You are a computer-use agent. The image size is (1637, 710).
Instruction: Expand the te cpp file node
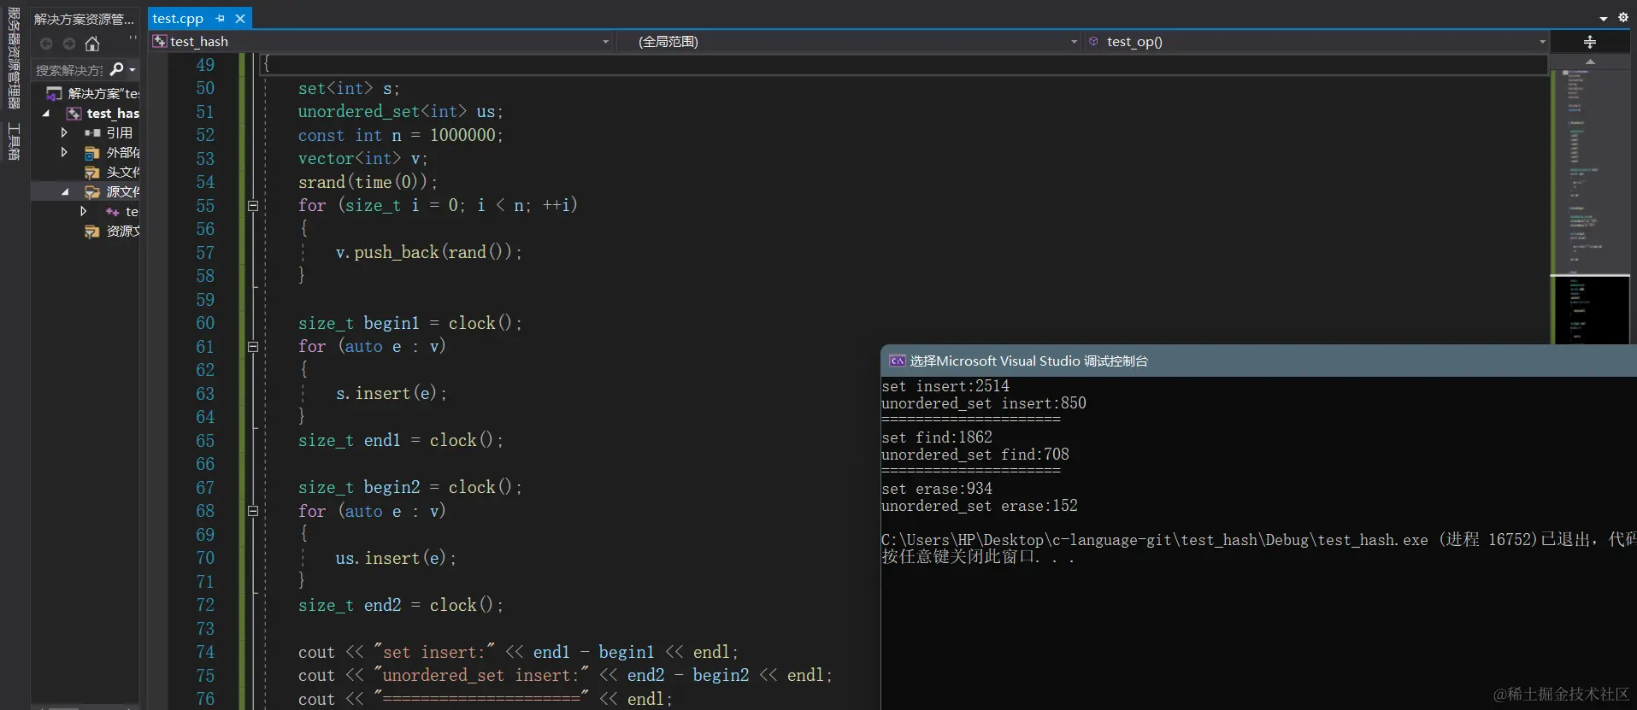coord(83,211)
